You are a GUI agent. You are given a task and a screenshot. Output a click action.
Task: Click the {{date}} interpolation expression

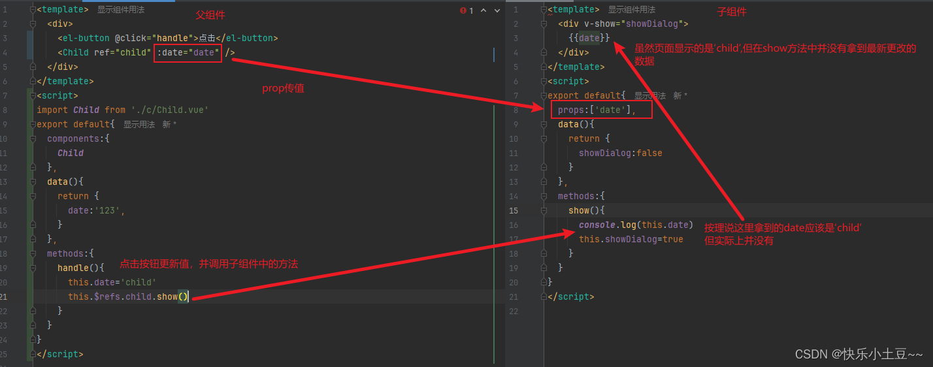589,39
